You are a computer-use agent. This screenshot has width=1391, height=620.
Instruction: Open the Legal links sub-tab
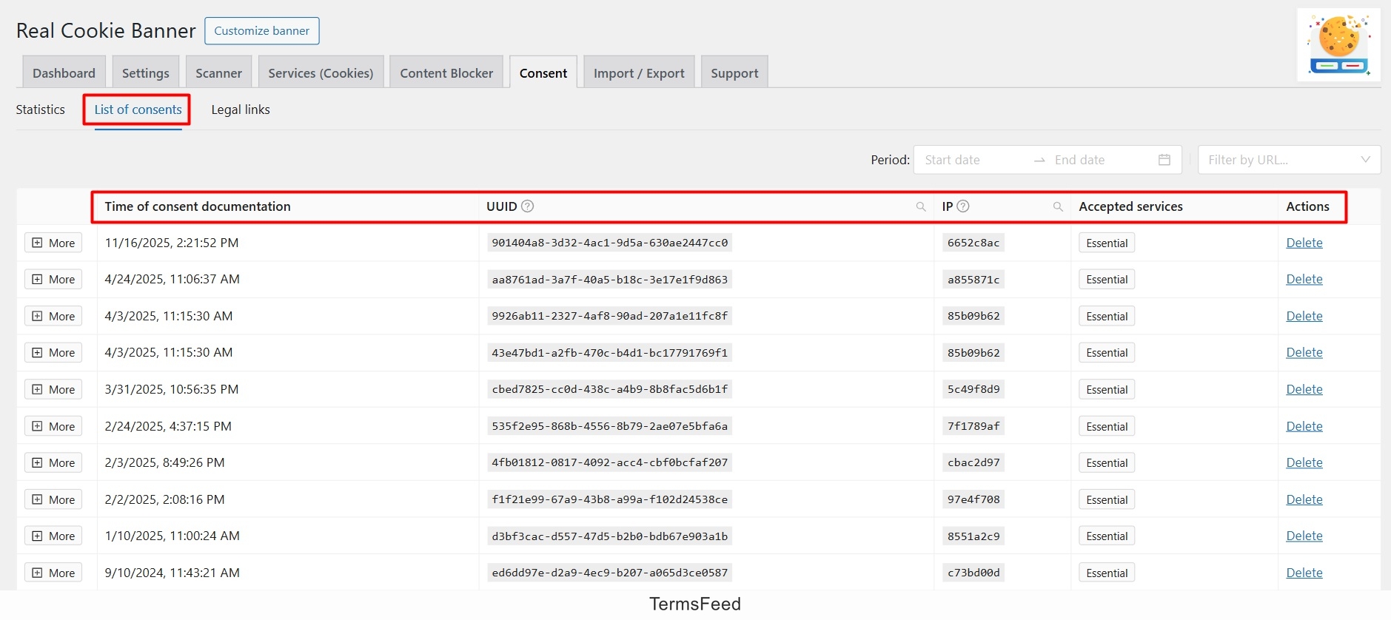coord(241,109)
